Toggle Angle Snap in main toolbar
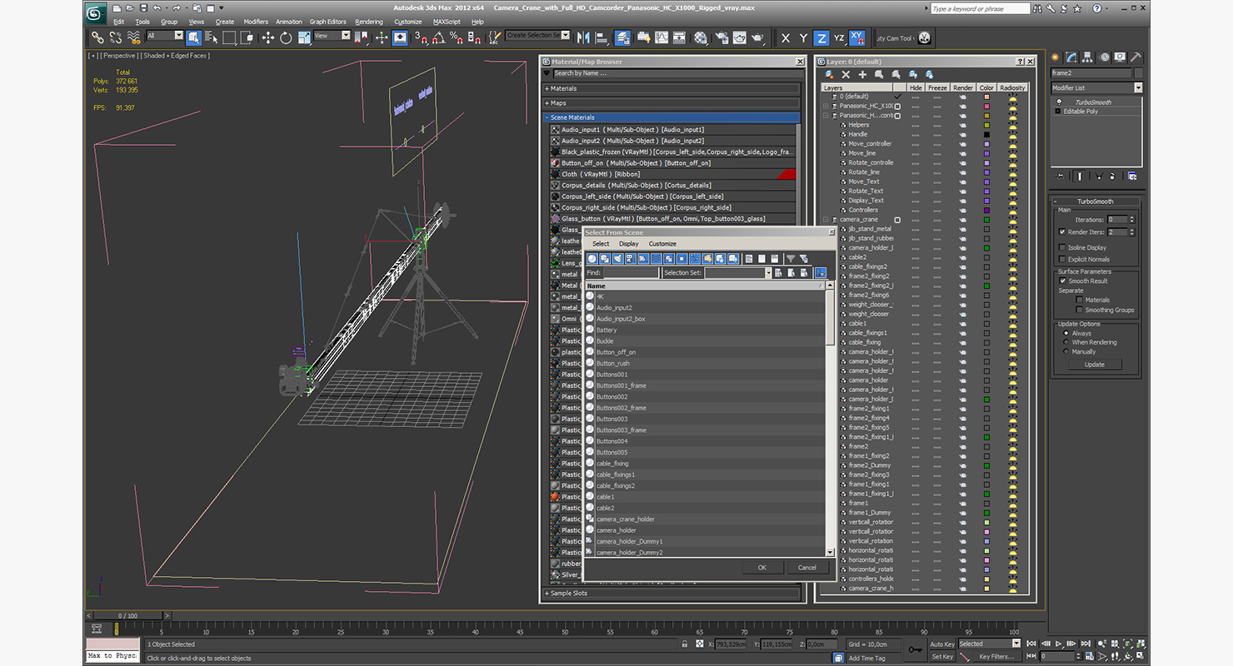Image resolution: width=1233 pixels, height=666 pixels. (x=437, y=37)
